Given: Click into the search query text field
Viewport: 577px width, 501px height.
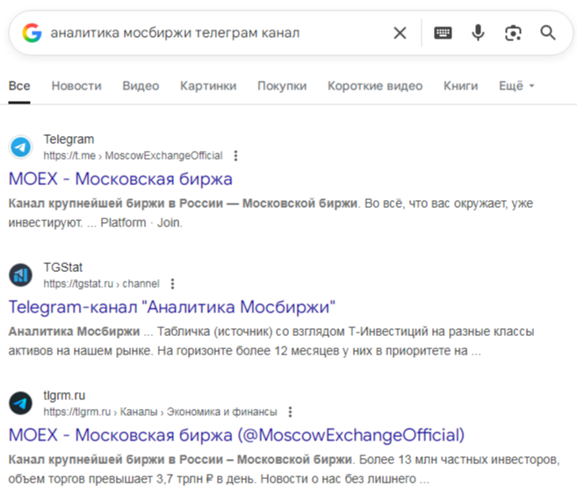Looking at the screenshot, I should (217, 33).
